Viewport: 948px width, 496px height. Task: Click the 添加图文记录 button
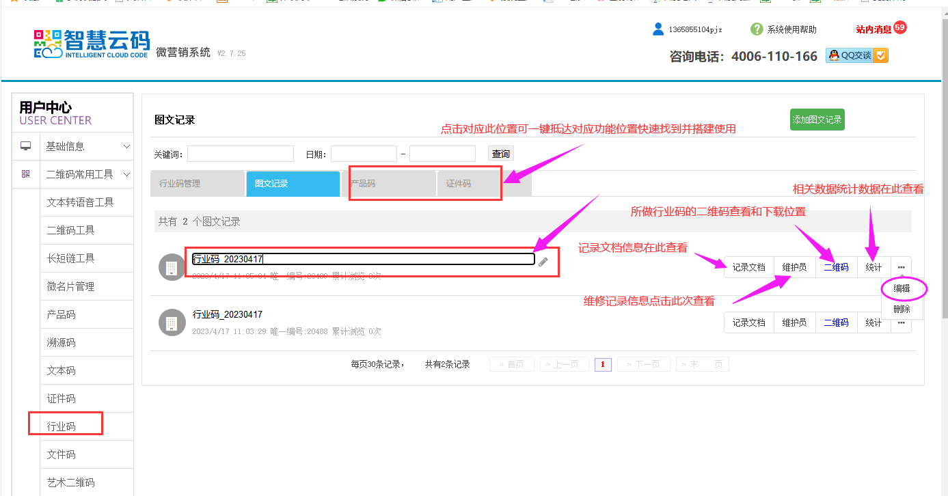817,120
